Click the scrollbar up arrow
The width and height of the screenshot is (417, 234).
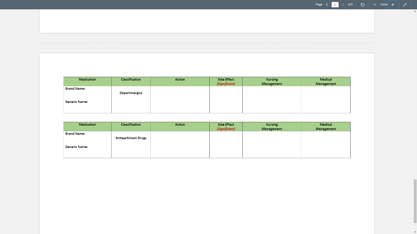coord(415,11)
